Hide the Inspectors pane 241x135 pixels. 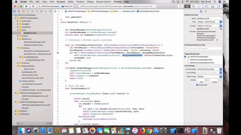[218, 6]
